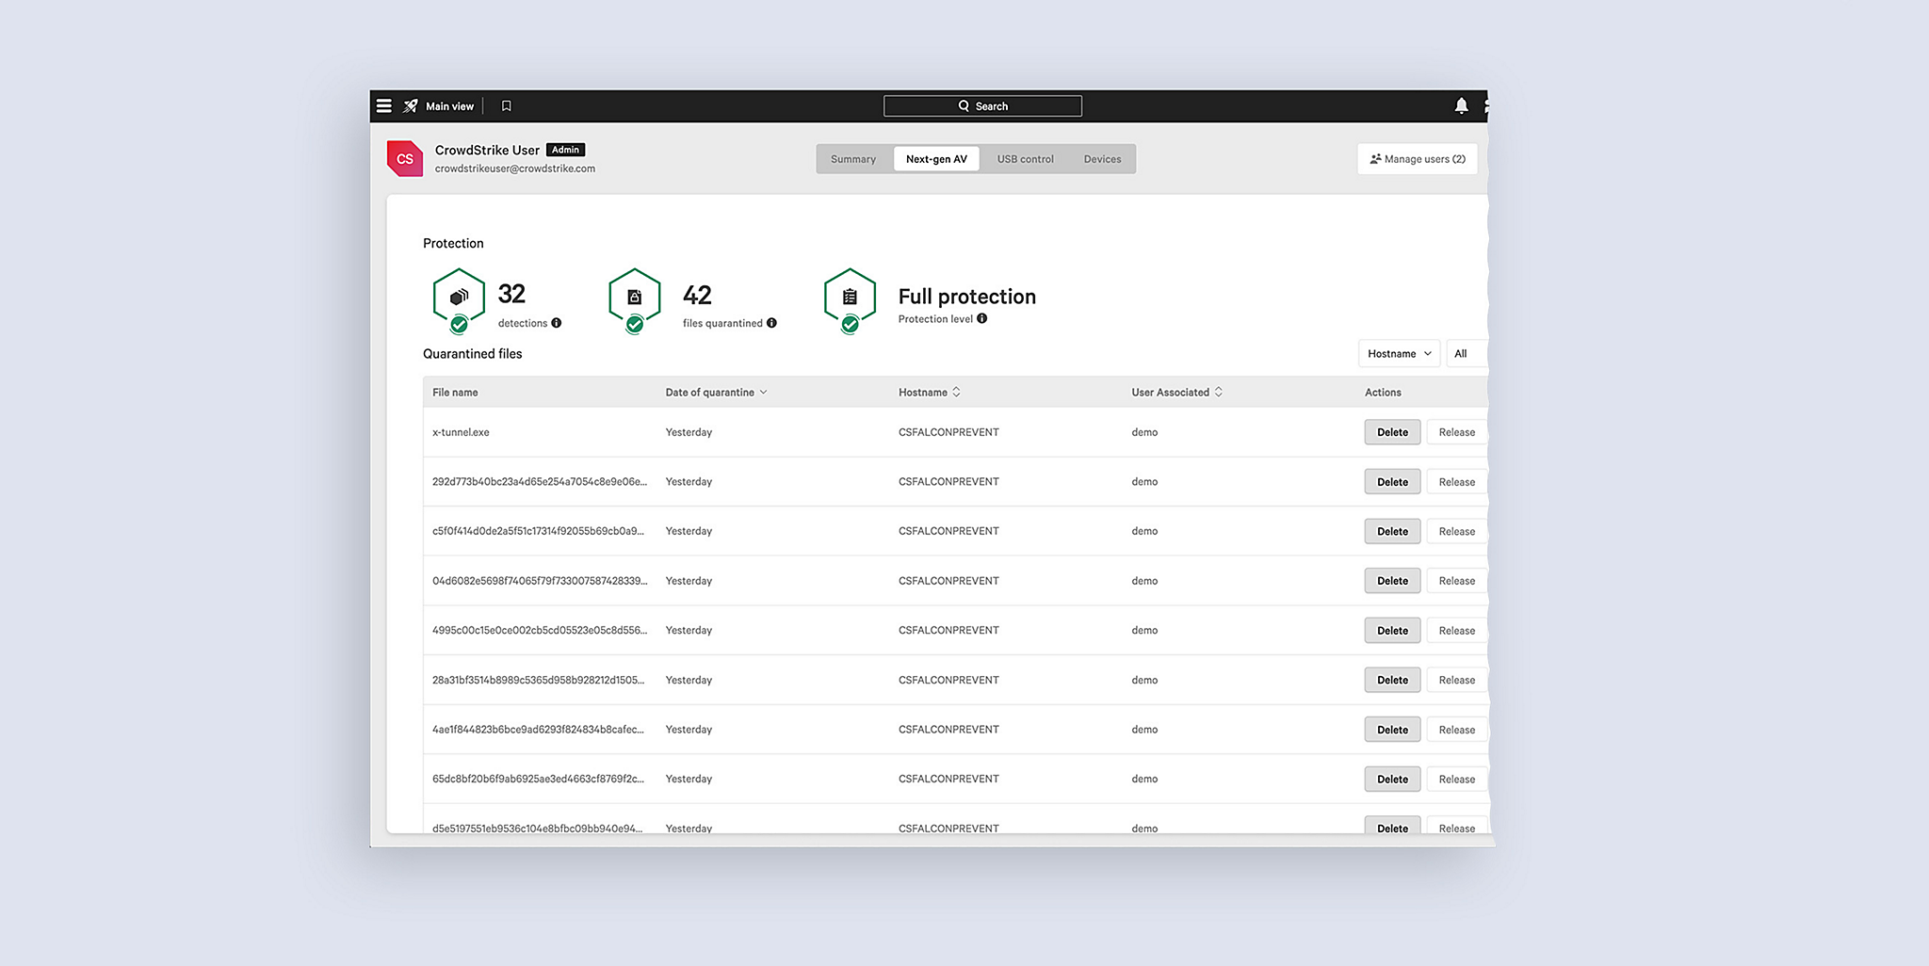Open notifications via the bell icon
Image resolution: width=1929 pixels, height=966 pixels.
pyautogui.click(x=1461, y=105)
